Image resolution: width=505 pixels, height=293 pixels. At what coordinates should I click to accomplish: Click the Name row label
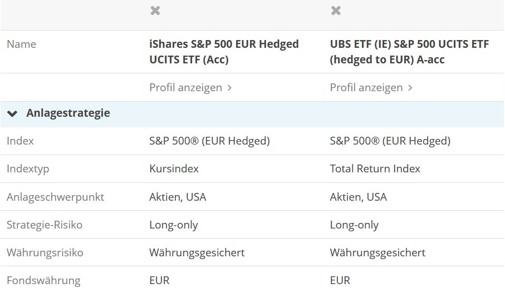tap(21, 44)
